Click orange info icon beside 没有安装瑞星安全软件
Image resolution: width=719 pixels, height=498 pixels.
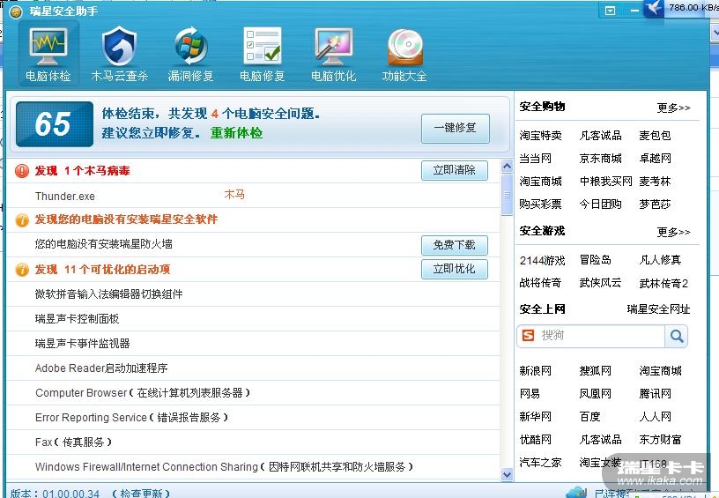pyautogui.click(x=22, y=220)
